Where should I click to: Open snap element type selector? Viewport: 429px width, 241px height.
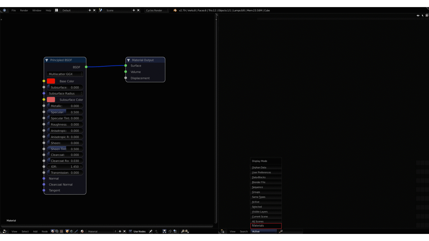pos(175,231)
